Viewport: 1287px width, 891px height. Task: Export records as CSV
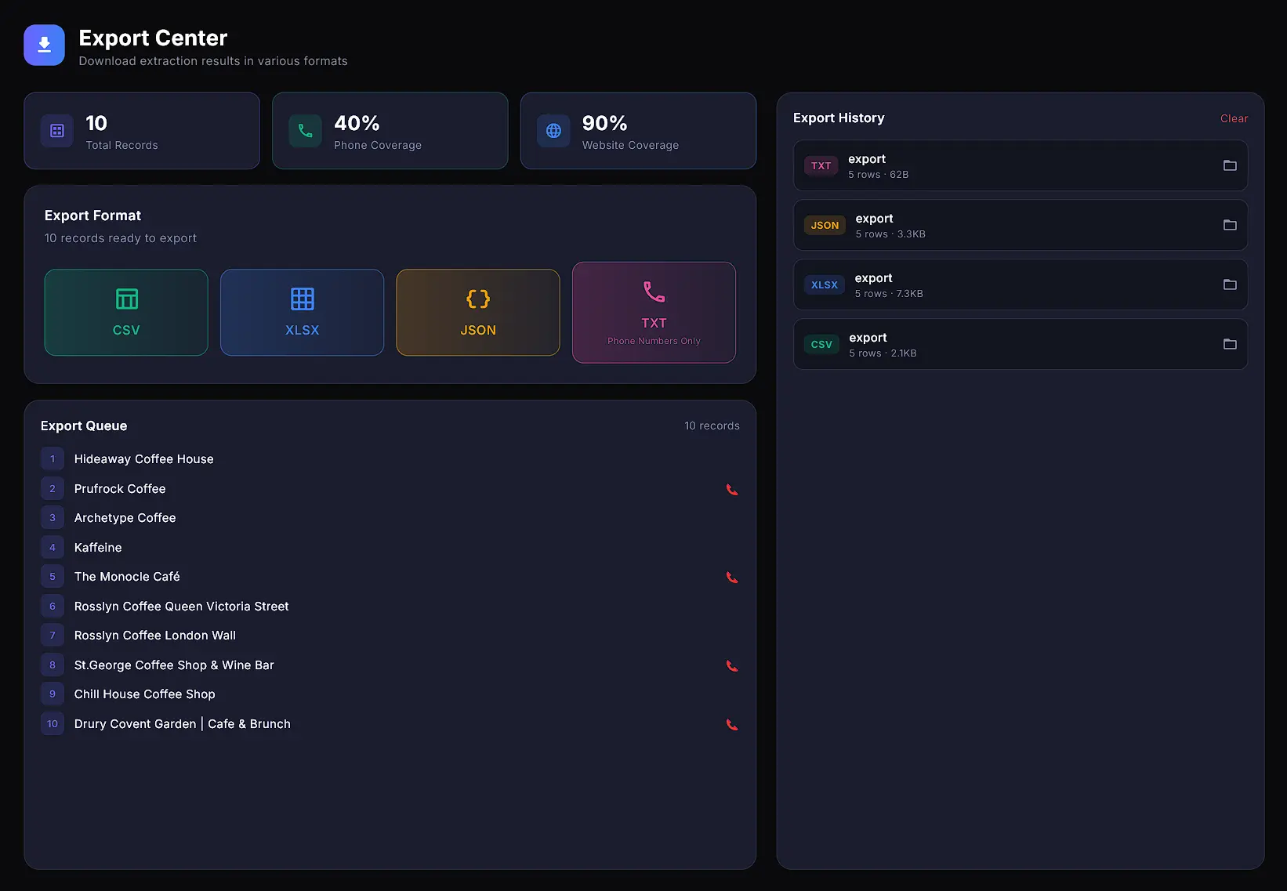click(x=126, y=313)
